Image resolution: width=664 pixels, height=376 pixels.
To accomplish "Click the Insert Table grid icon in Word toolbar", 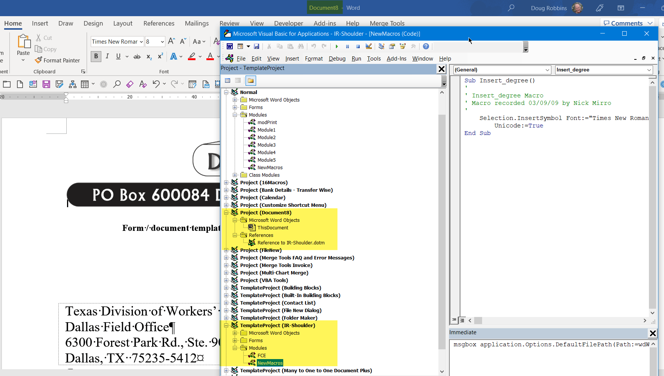I will pyautogui.click(x=85, y=84).
